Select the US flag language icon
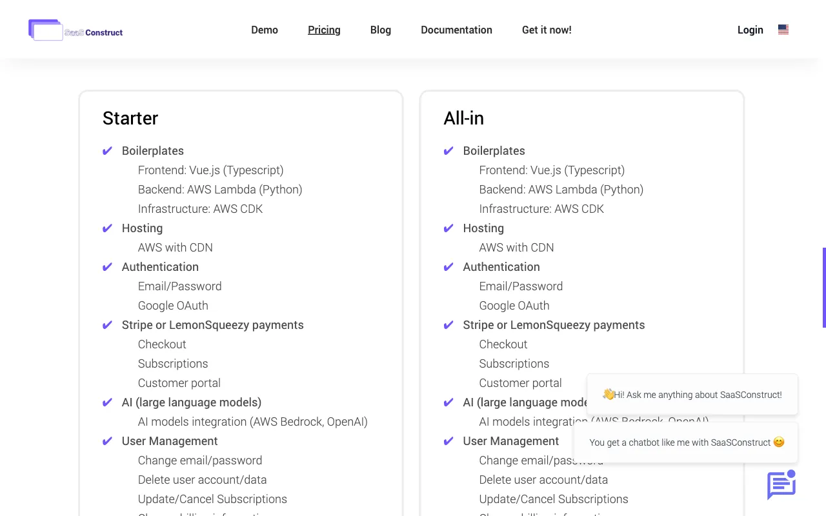Viewport: 826px width, 516px height. pos(783,30)
